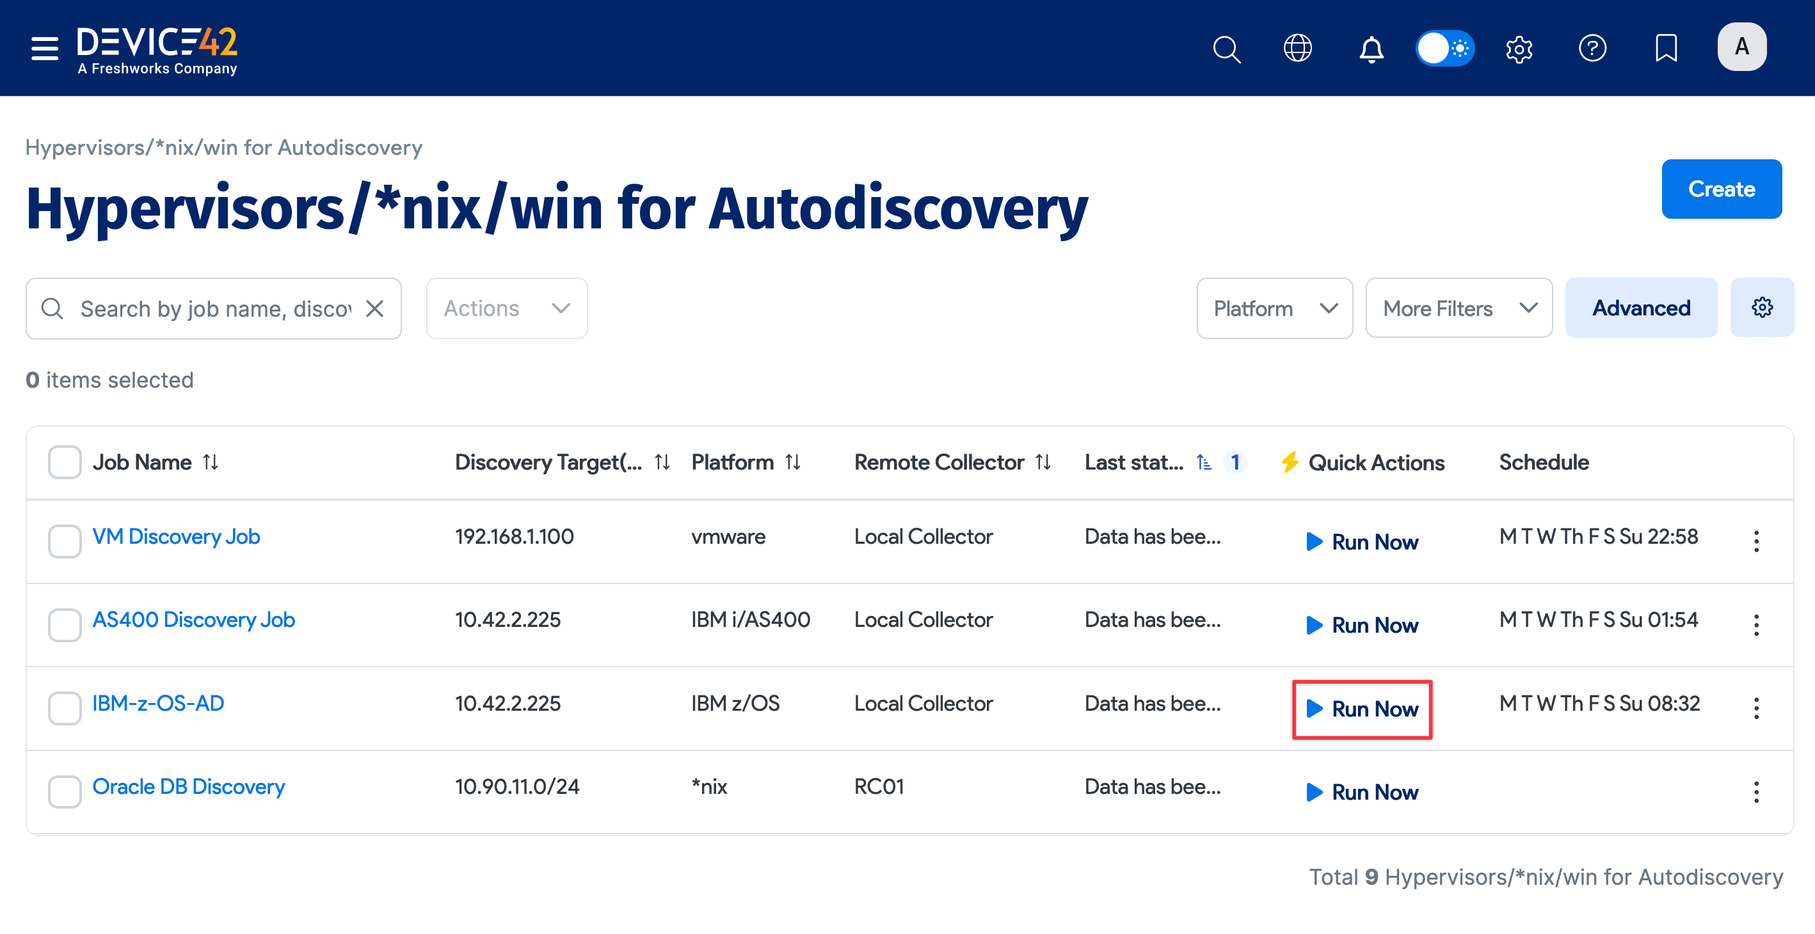Screen dimensions: 1815x934
Task: Expand the Actions dropdown
Action: (x=507, y=308)
